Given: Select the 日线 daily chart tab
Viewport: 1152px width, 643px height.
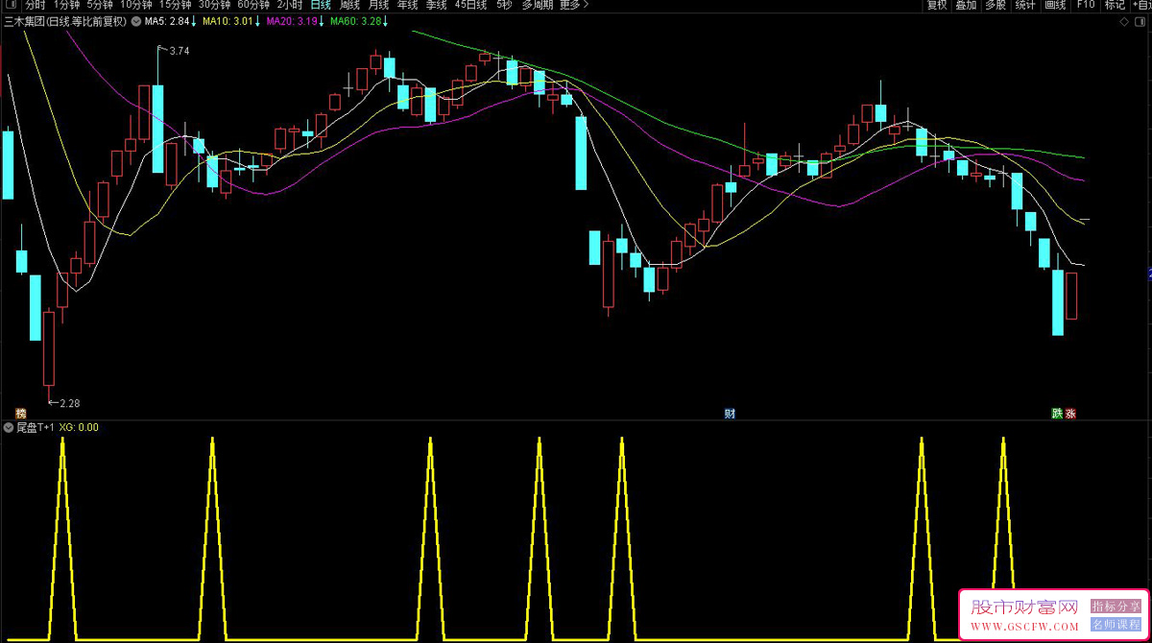Looking at the screenshot, I should 321,5.
